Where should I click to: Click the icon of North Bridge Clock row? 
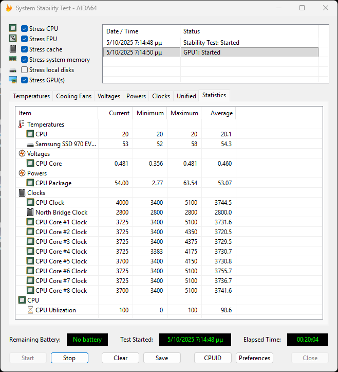30,212
